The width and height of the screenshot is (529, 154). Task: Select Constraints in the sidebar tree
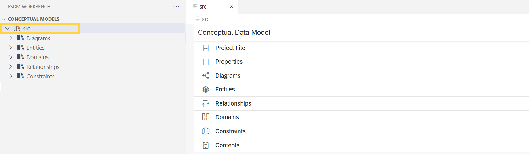pyautogui.click(x=40, y=77)
